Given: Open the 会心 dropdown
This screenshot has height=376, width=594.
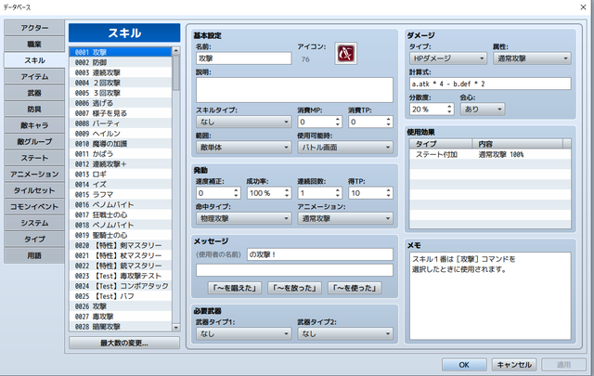Looking at the screenshot, I should pyautogui.click(x=483, y=110).
